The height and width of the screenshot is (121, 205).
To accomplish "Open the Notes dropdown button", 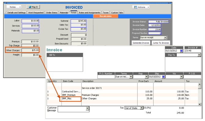I will (14, 7).
